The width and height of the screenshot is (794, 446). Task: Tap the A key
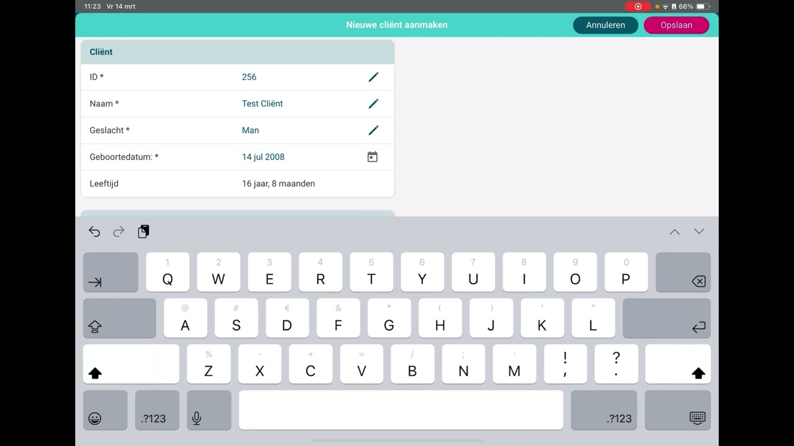(185, 318)
